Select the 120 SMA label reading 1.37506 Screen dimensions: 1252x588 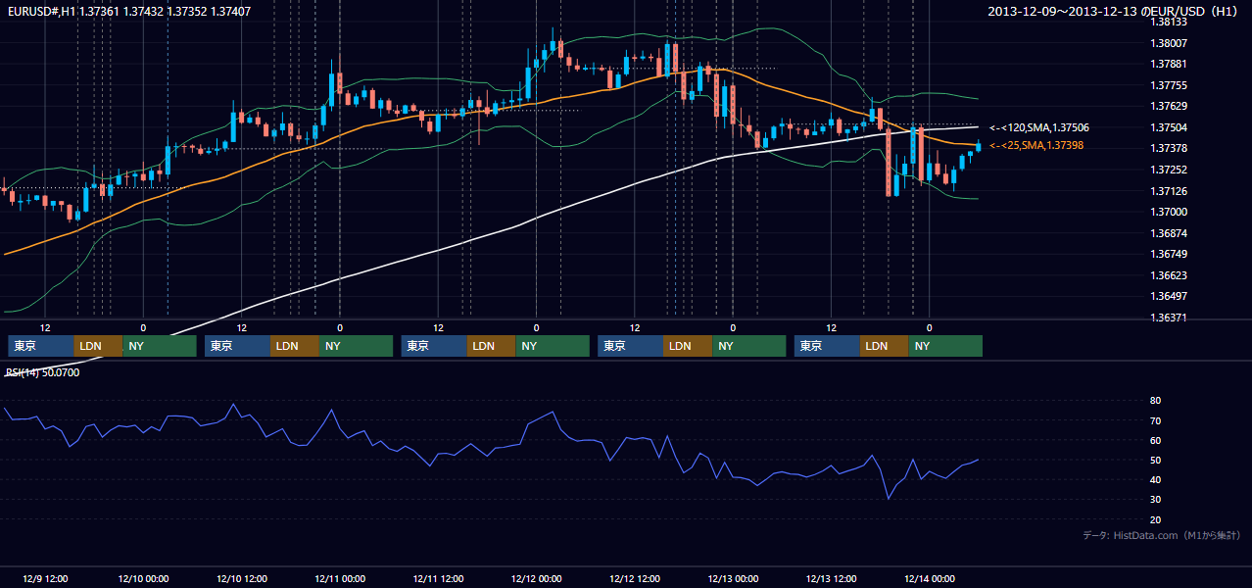(x=1039, y=127)
